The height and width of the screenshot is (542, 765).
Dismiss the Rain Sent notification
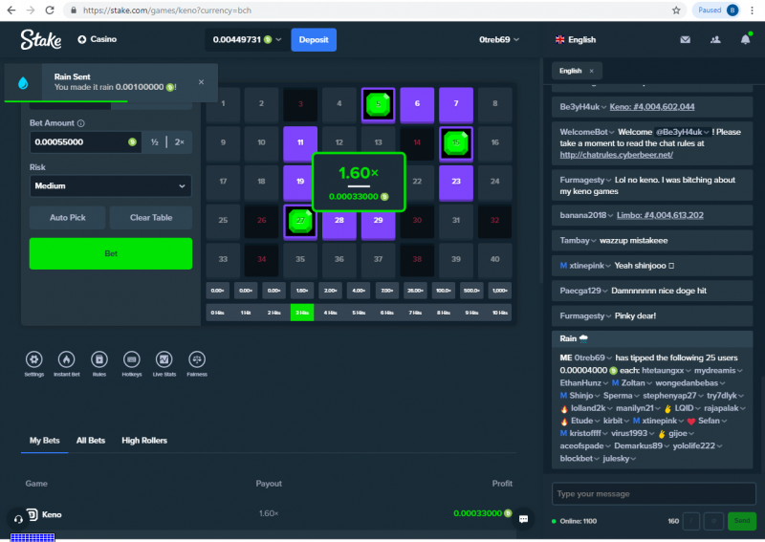click(201, 82)
